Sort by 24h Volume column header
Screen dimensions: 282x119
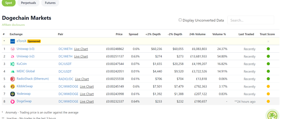[197, 34]
